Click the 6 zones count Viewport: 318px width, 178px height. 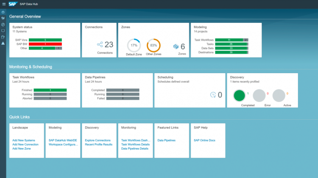pos(183,47)
